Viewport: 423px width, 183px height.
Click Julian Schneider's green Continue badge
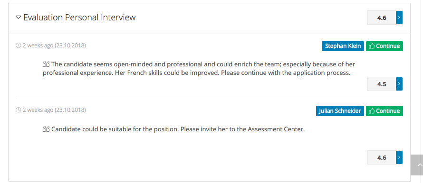pos(385,111)
